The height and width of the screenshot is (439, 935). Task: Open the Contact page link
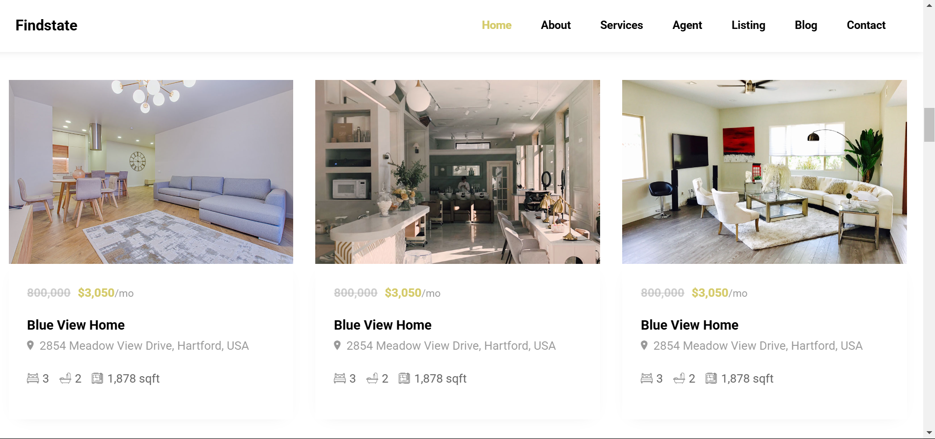coord(866,25)
